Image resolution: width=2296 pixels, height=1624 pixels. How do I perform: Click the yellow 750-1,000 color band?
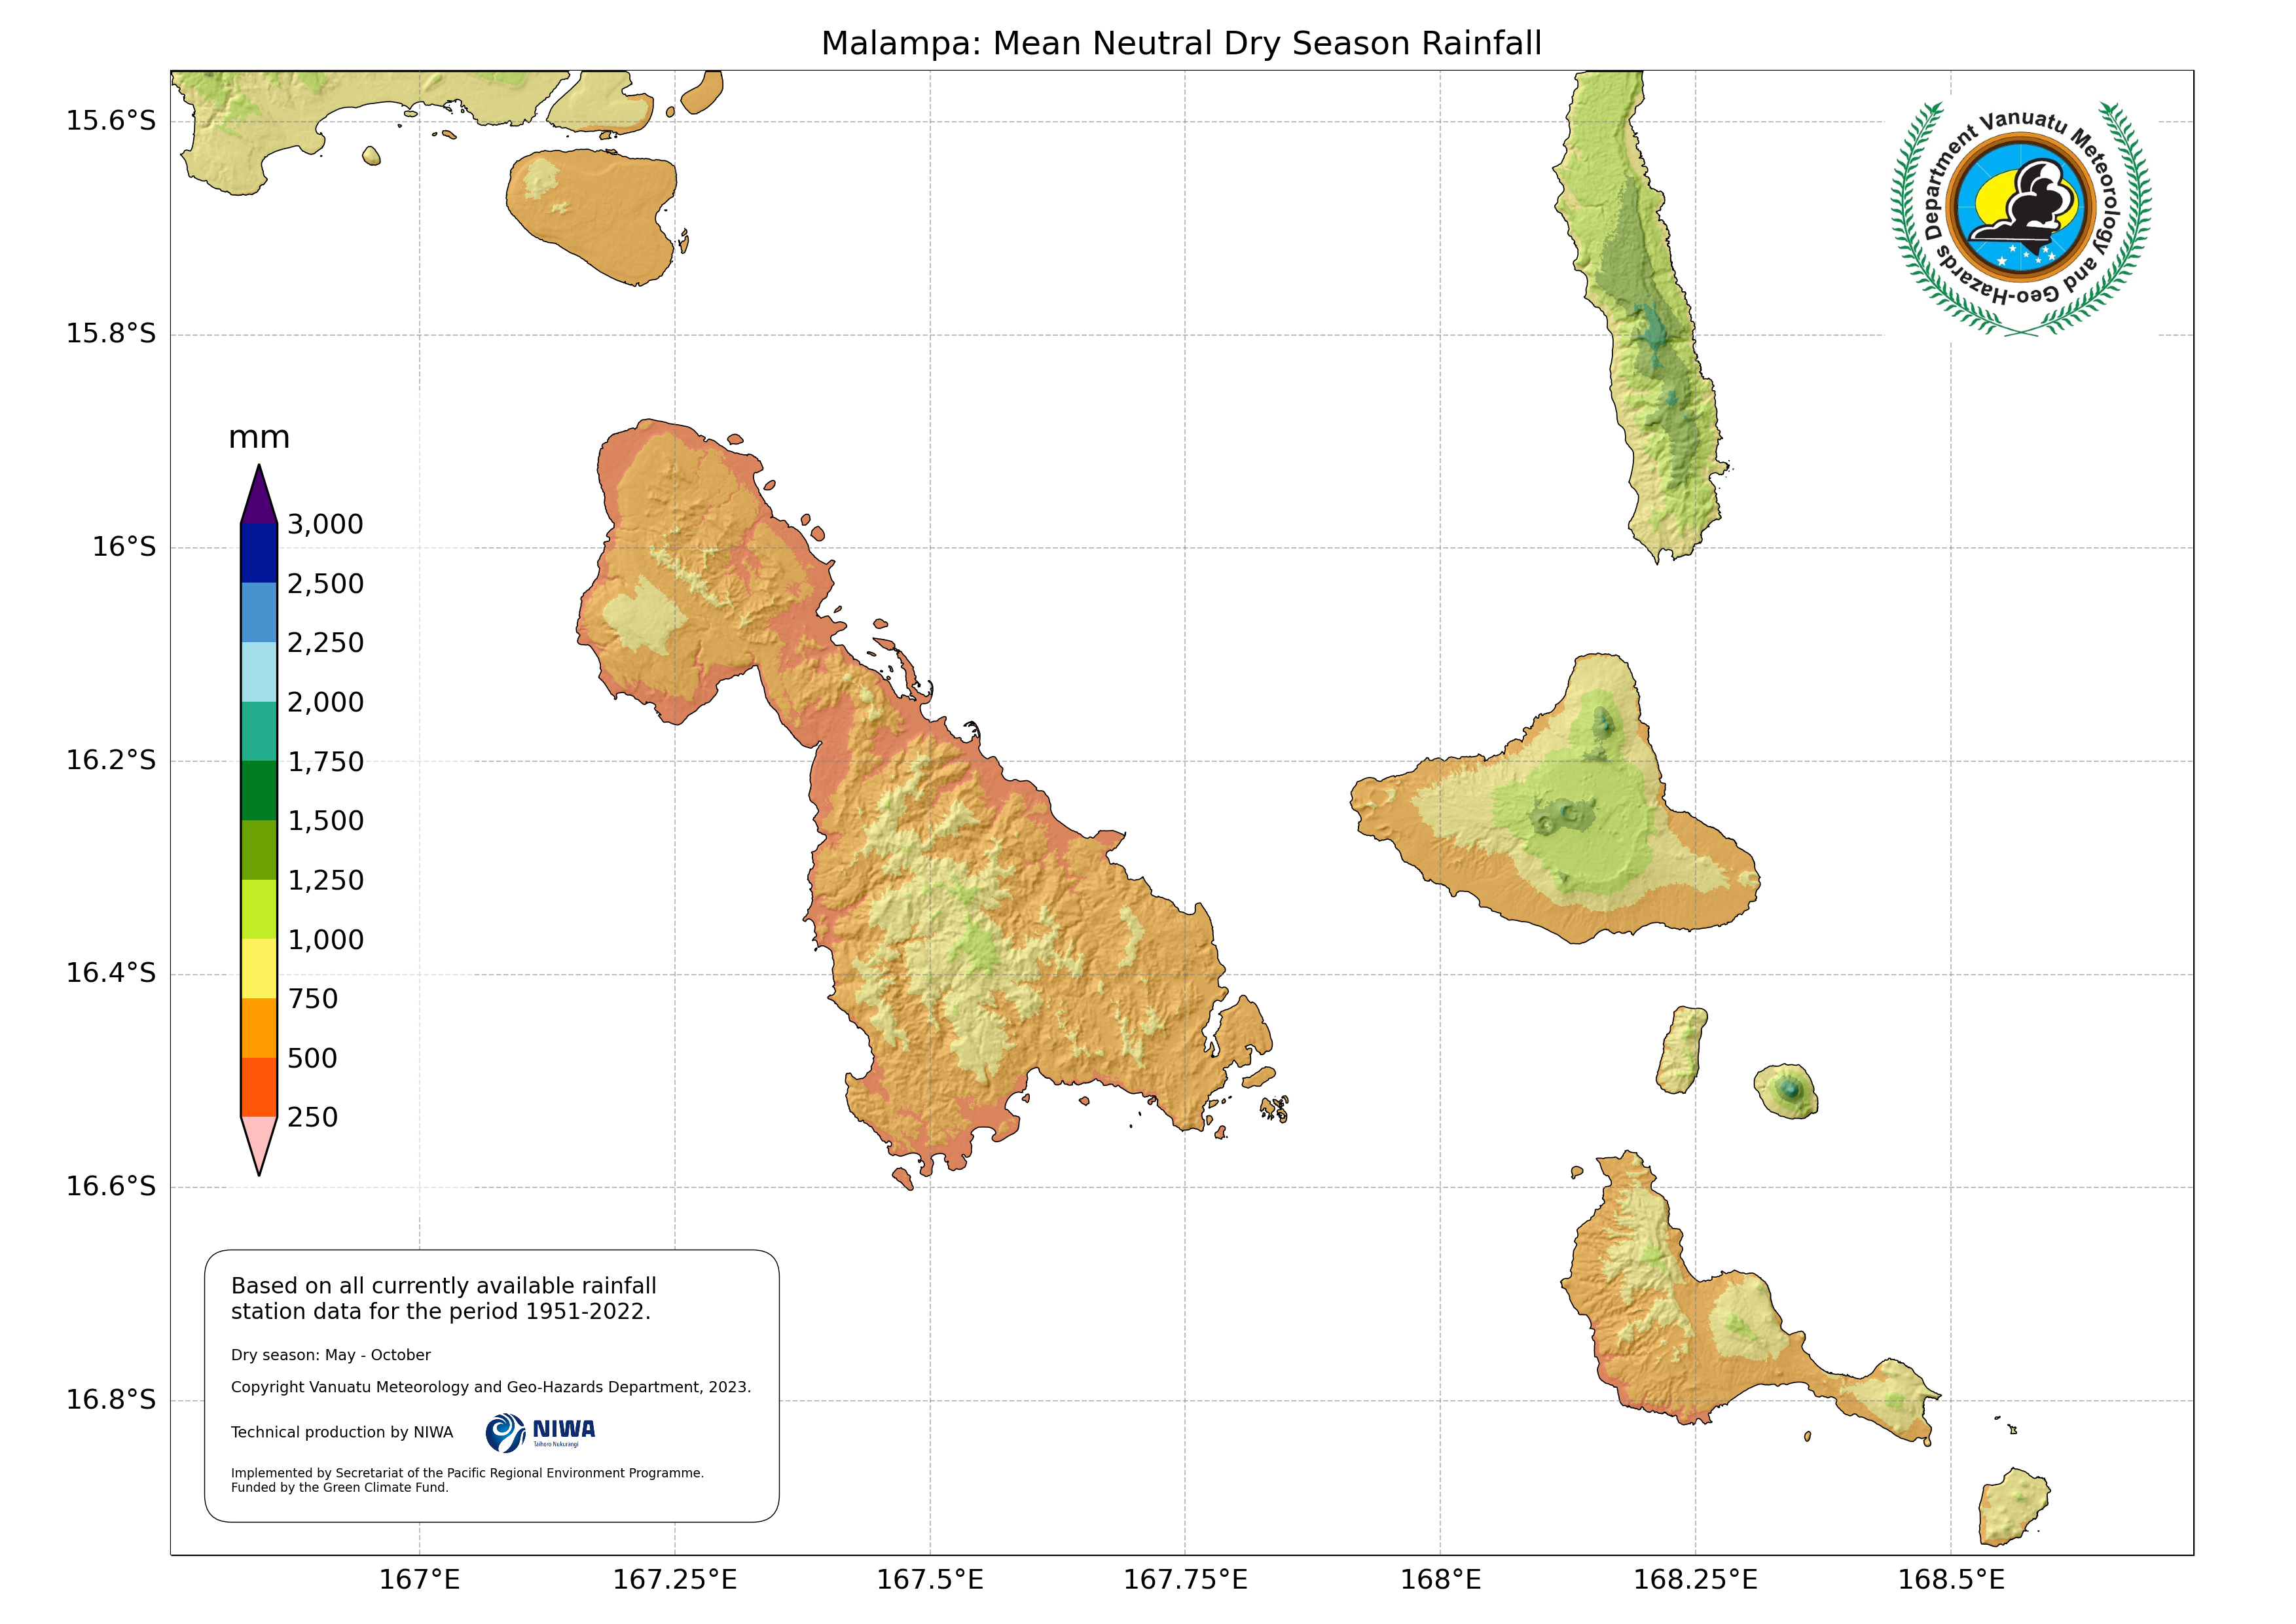[x=259, y=968]
